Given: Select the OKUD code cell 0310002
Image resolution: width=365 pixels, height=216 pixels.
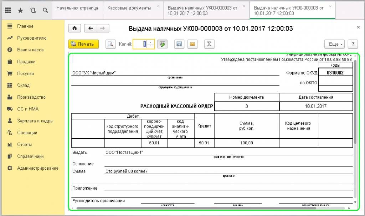Looking at the screenshot, I should click(335, 73).
